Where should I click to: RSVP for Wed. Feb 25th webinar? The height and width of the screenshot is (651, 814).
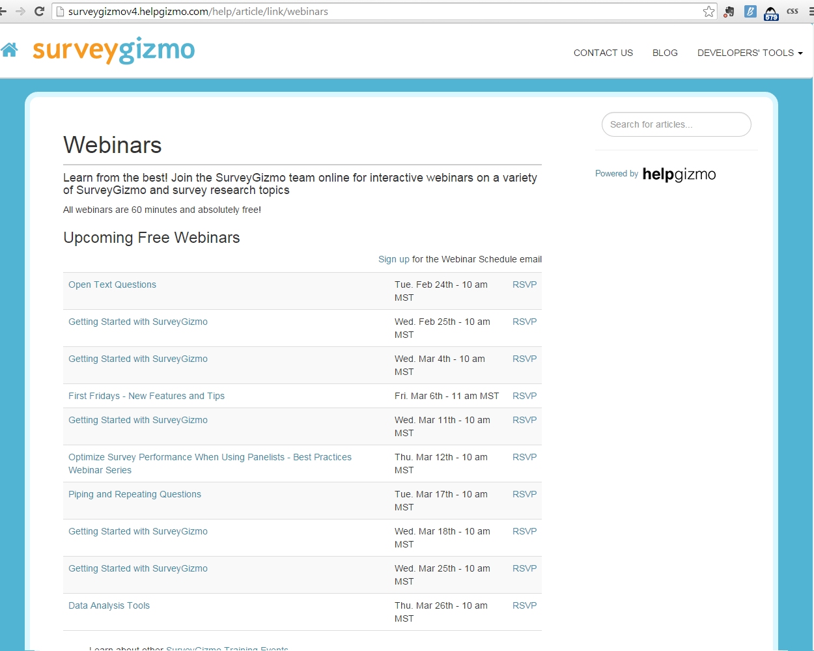coord(524,322)
